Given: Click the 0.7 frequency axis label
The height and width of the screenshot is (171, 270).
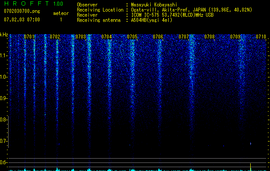Looking at the screenshot, I should click(4, 141).
